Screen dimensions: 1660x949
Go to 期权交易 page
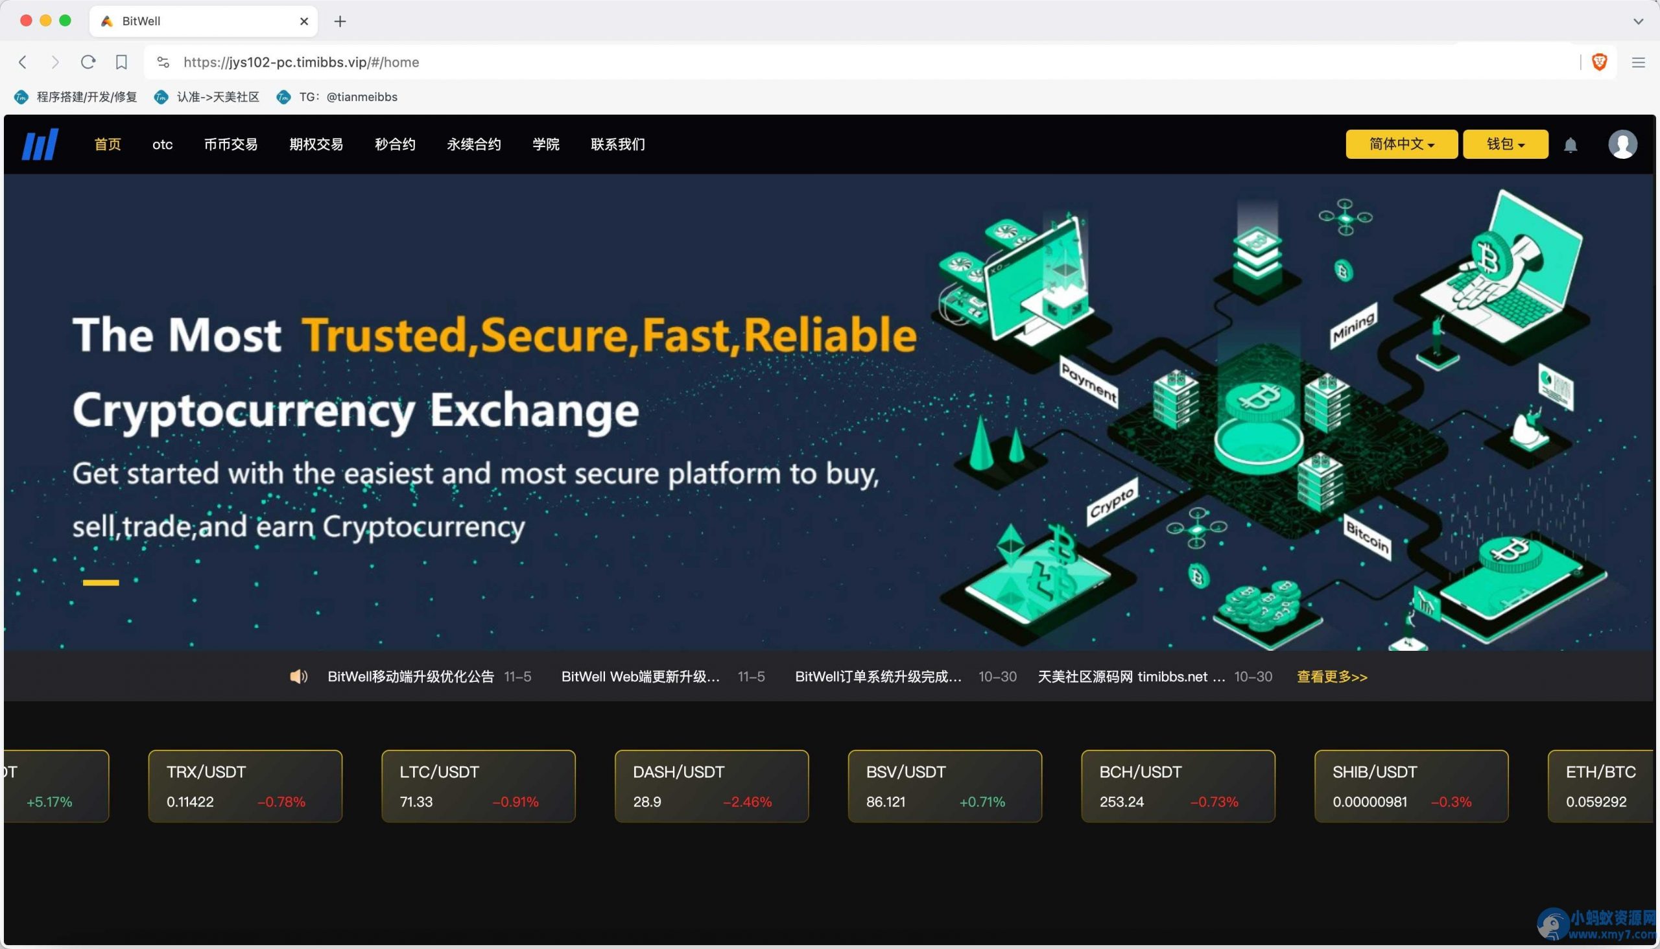click(x=316, y=144)
